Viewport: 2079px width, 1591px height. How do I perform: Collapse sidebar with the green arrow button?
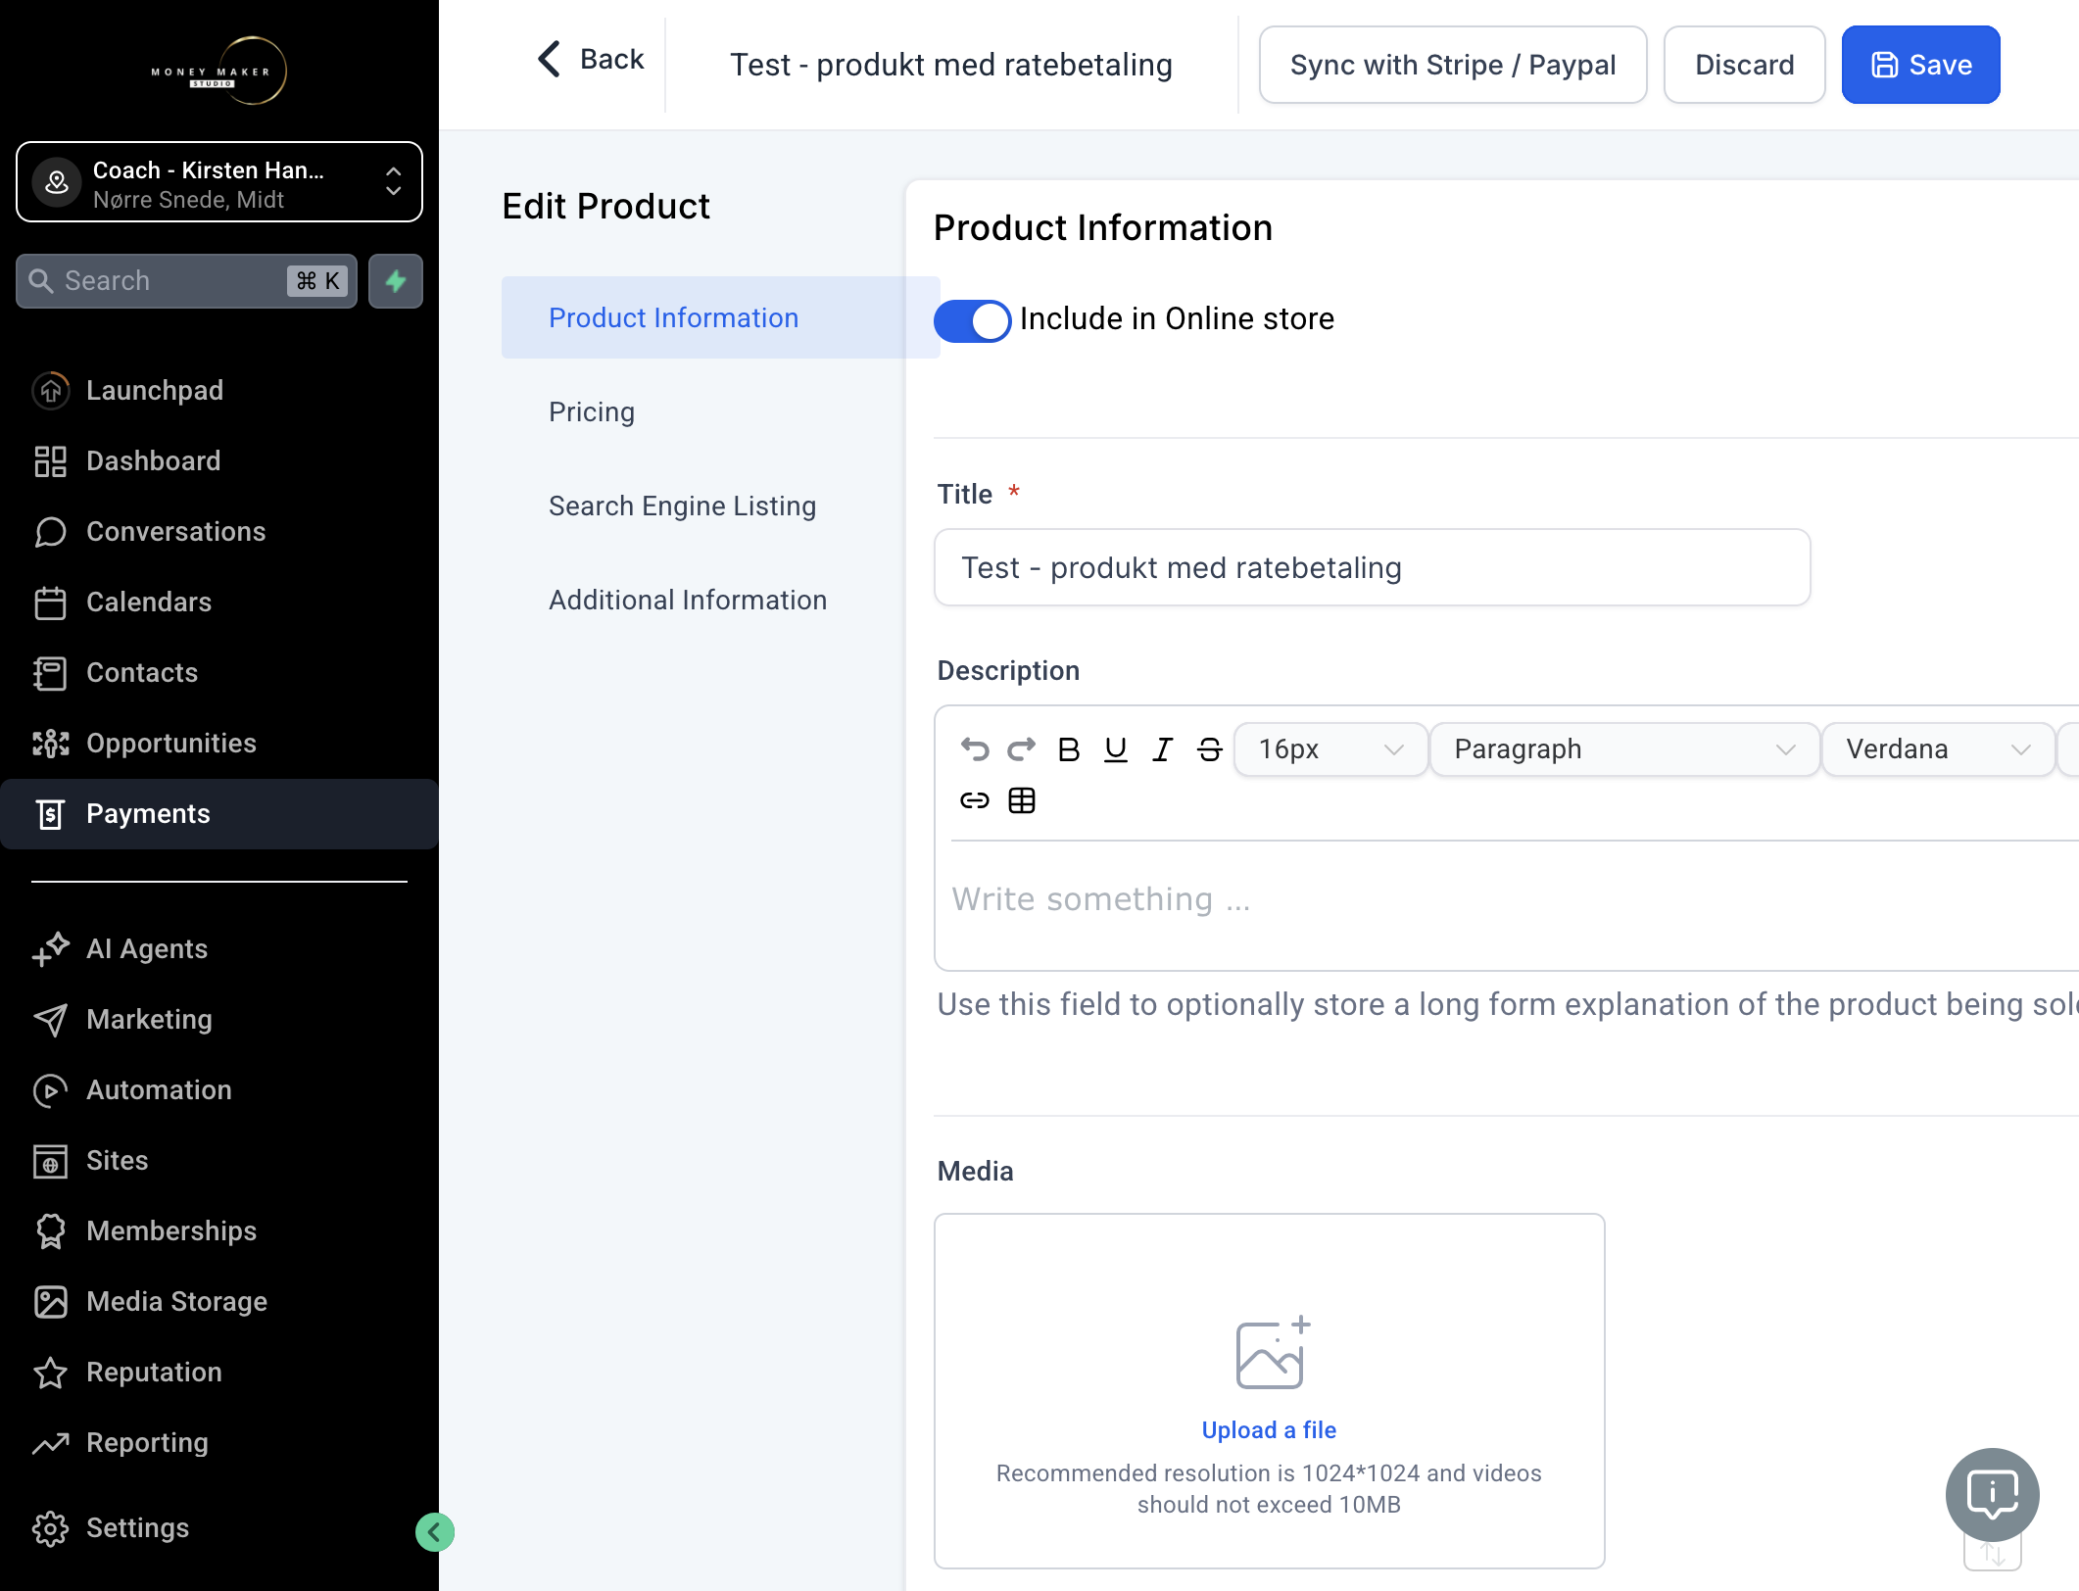click(435, 1532)
